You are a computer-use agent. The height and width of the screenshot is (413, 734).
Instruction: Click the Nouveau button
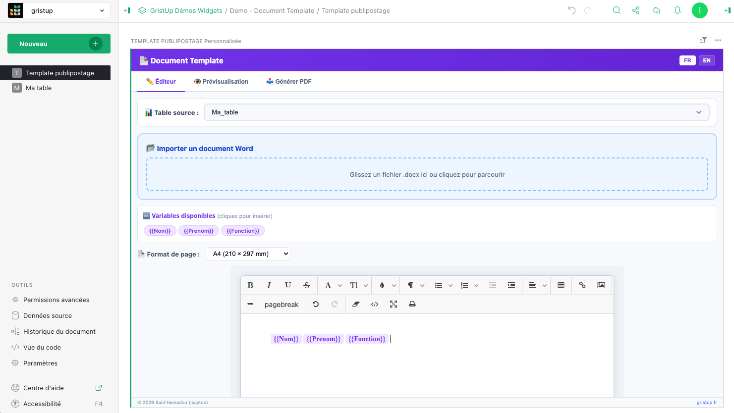click(x=59, y=44)
